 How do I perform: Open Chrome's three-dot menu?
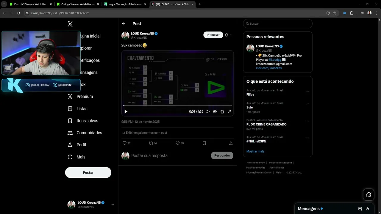[x=377, y=13]
